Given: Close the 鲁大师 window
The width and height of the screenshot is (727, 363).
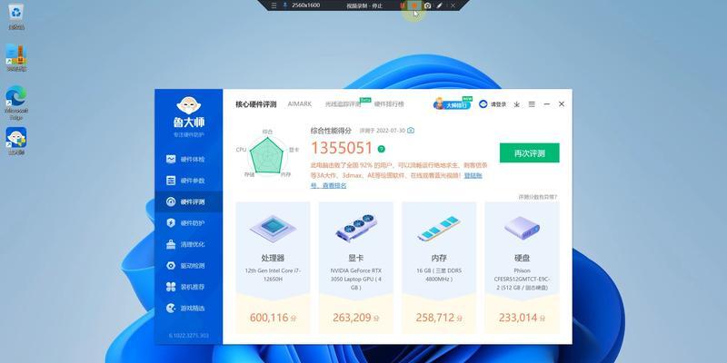Looking at the screenshot, I should [x=562, y=104].
